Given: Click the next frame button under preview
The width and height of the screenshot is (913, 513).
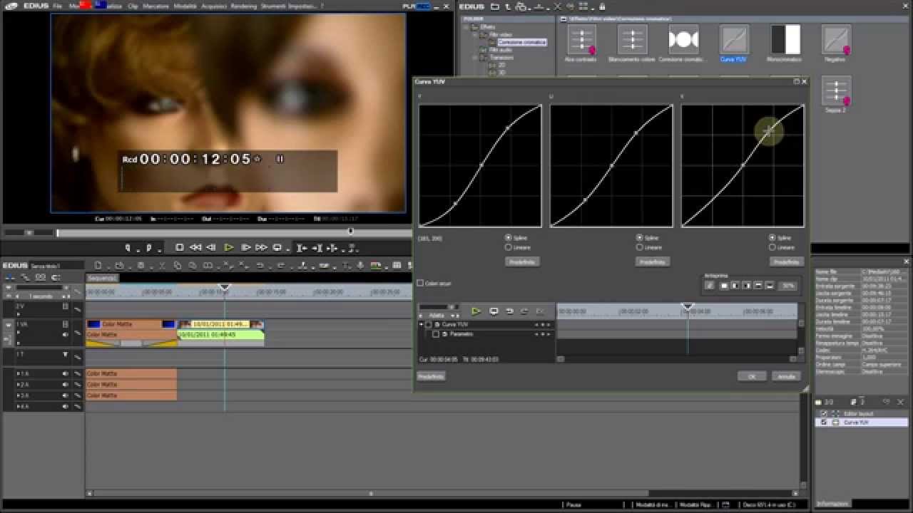Looking at the screenshot, I should pos(245,248).
